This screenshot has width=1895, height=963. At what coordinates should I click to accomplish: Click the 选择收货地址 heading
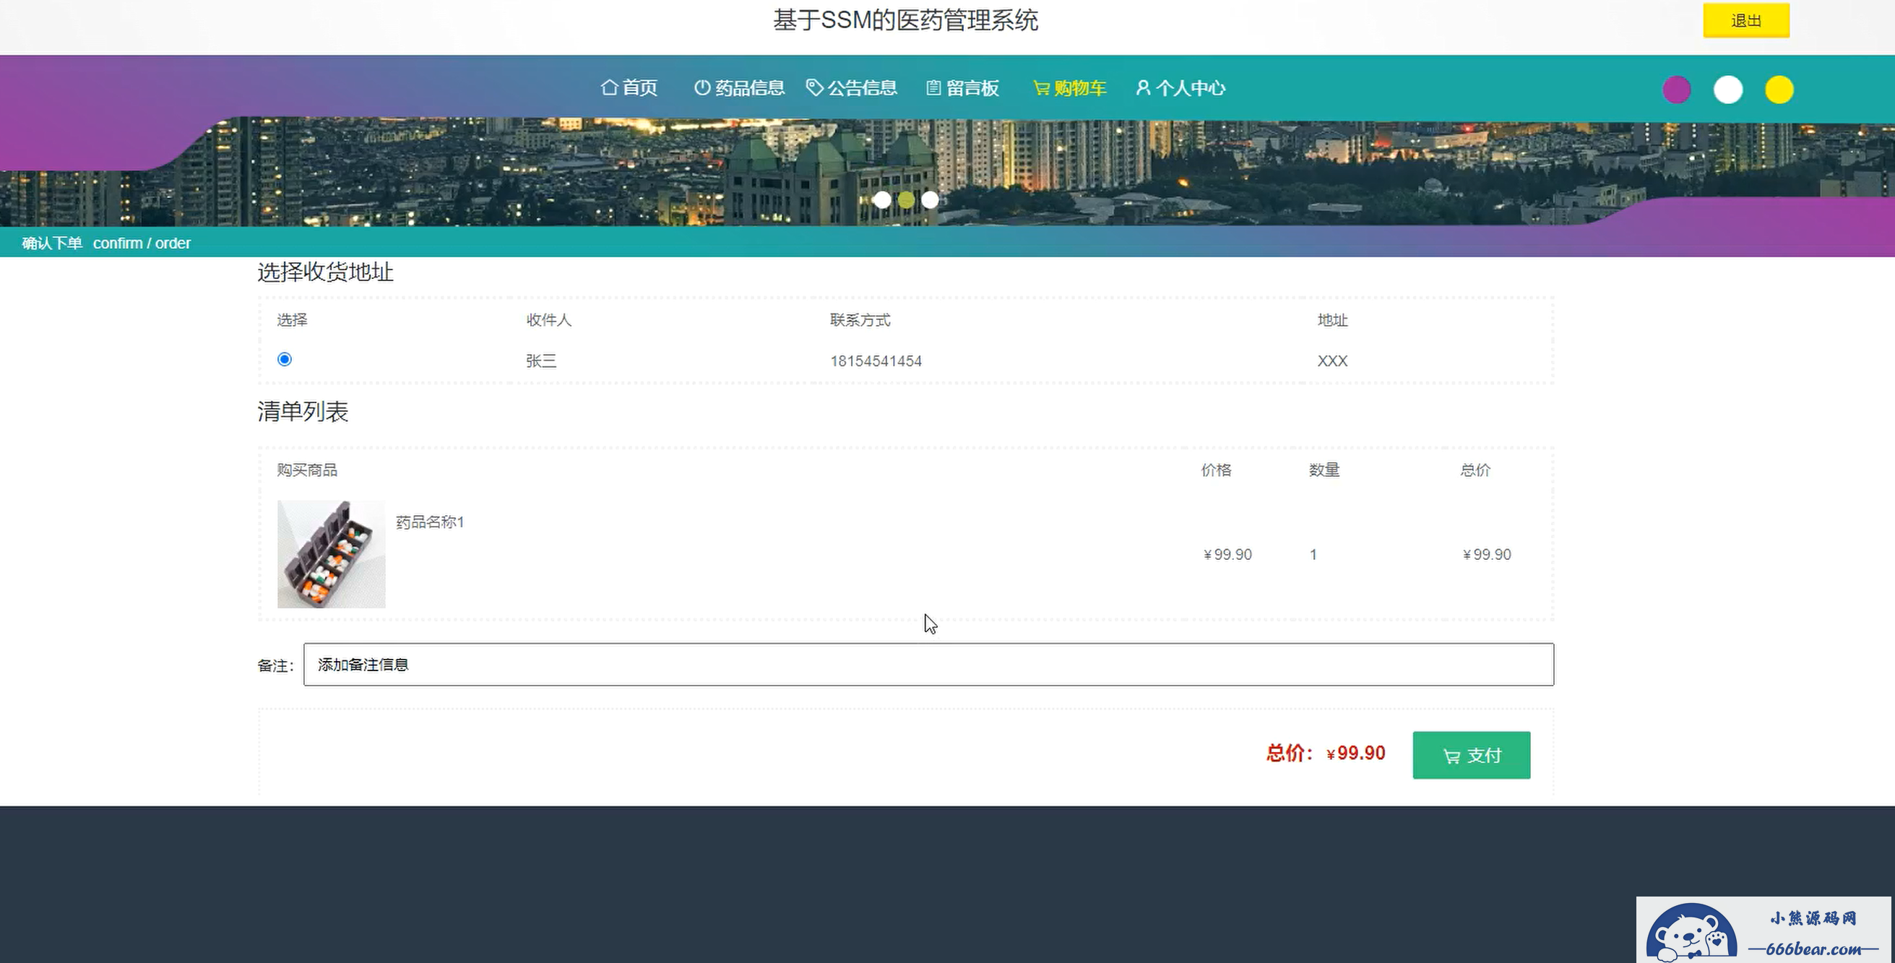tap(325, 272)
